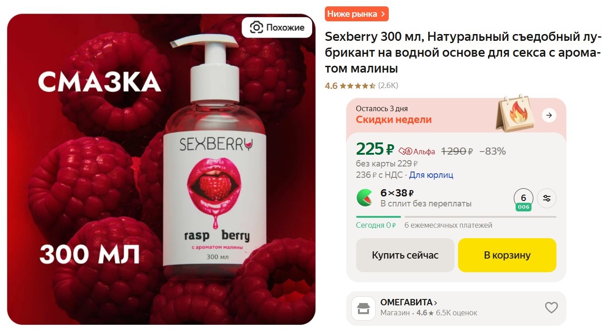The width and height of the screenshot is (604, 333).
Task: Click the Альфа card icon
Action: coord(405,152)
